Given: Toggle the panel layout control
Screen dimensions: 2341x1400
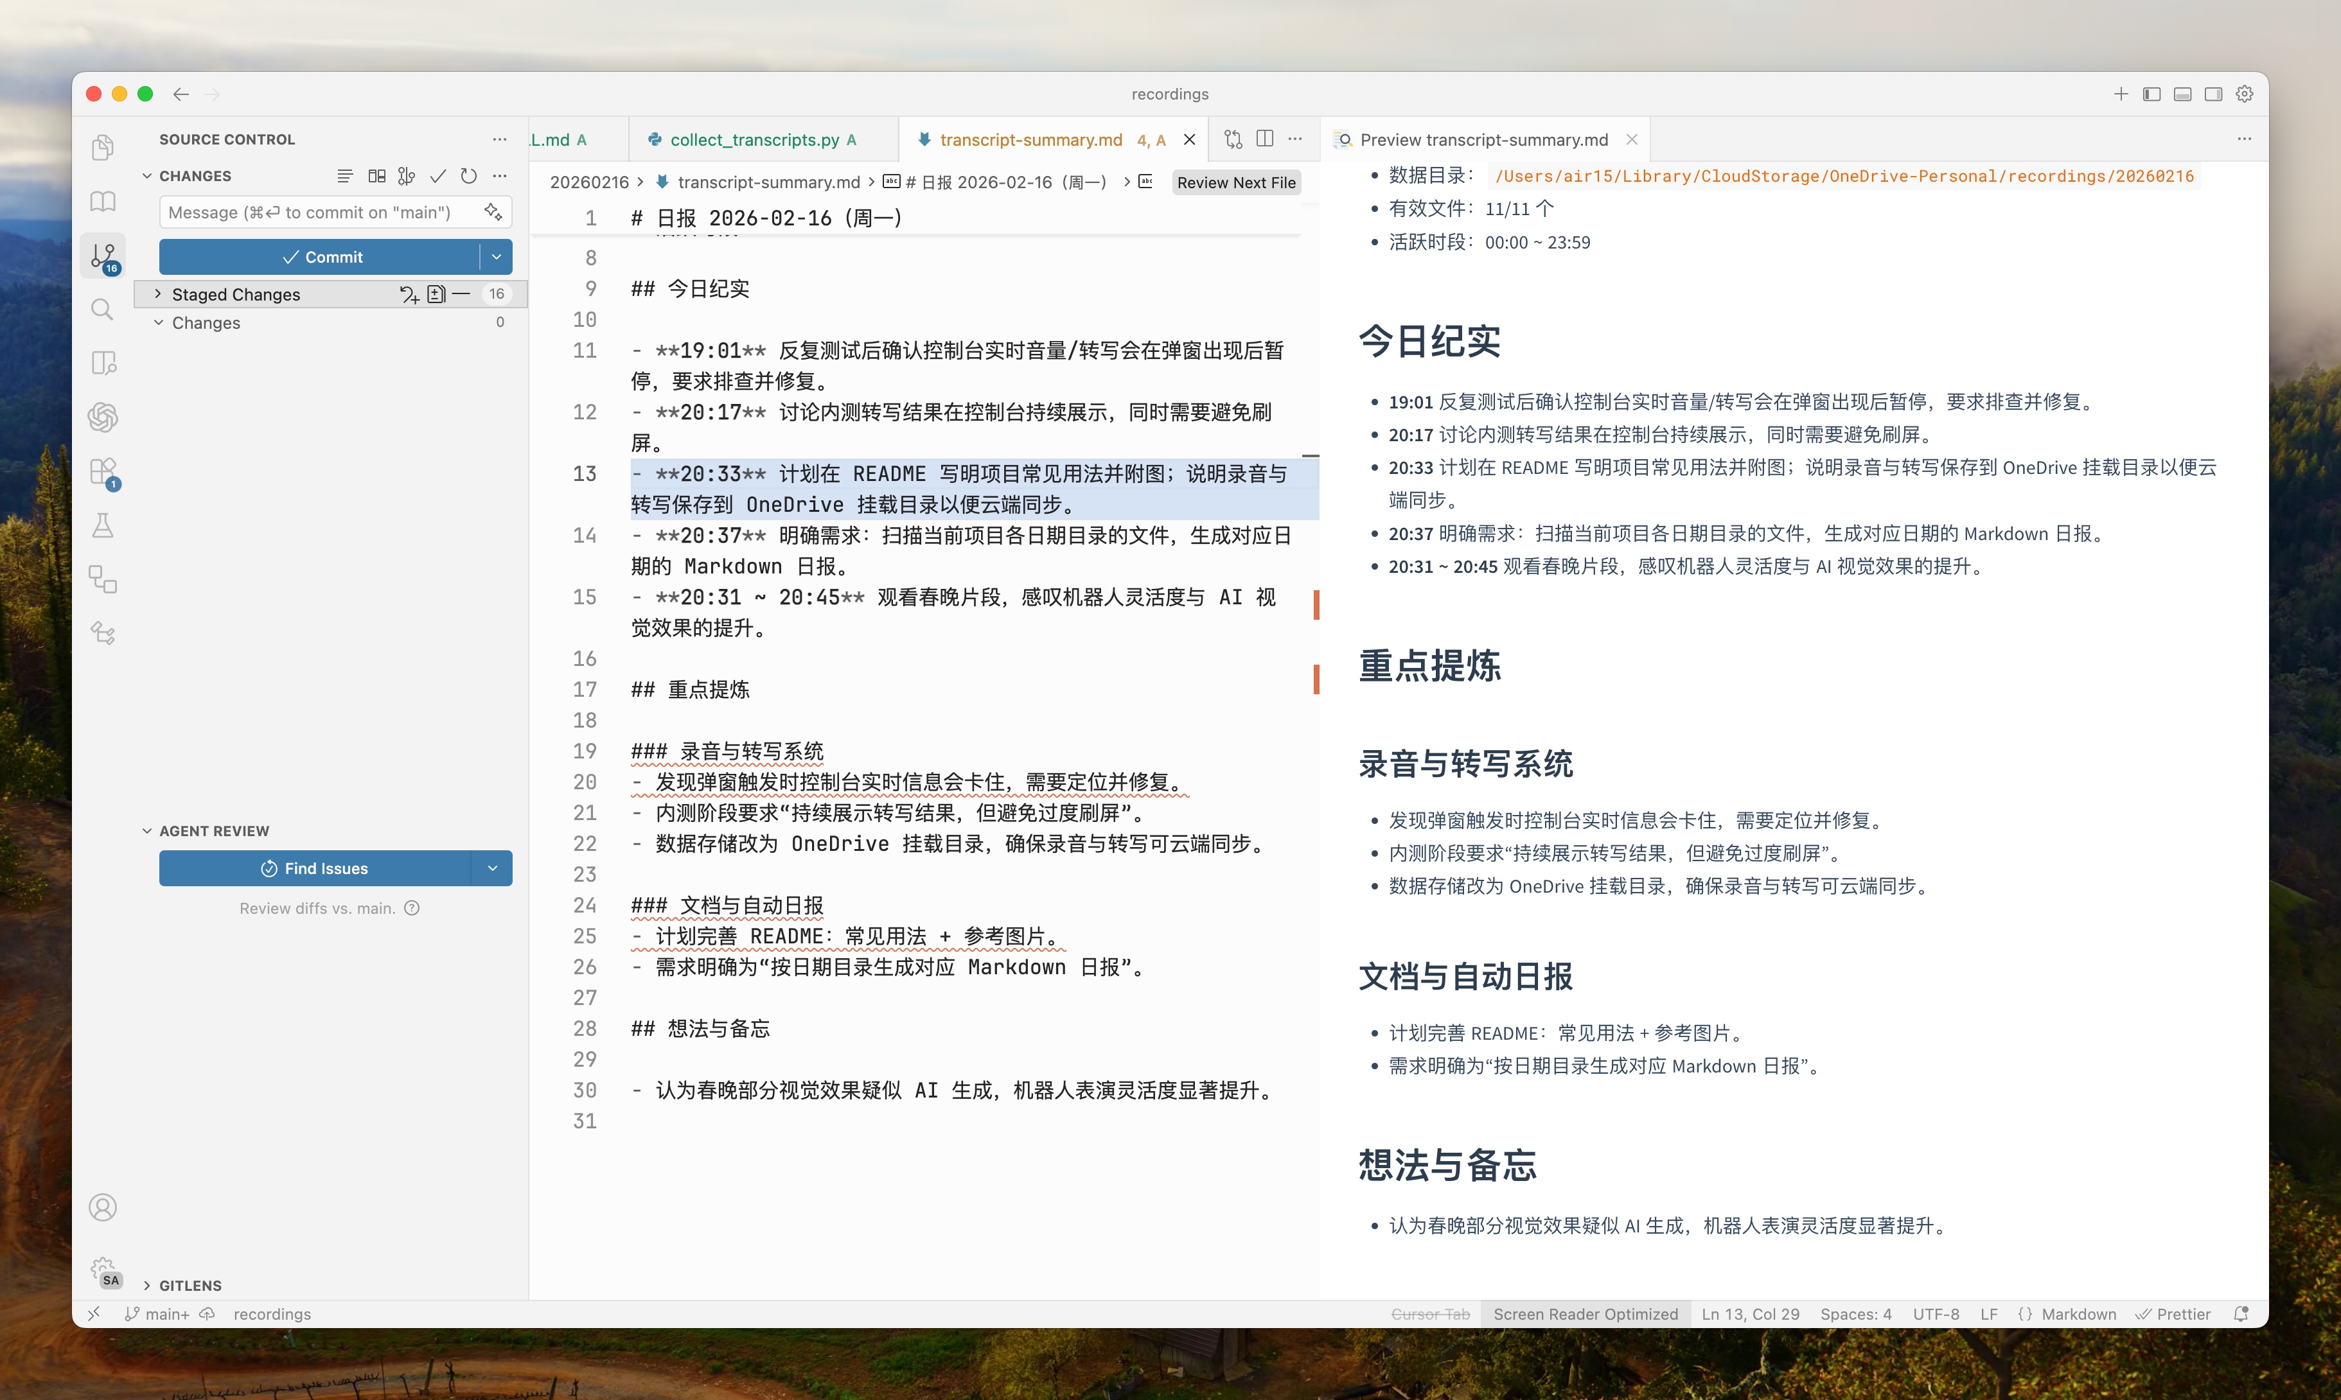Looking at the screenshot, I should click(x=2182, y=93).
